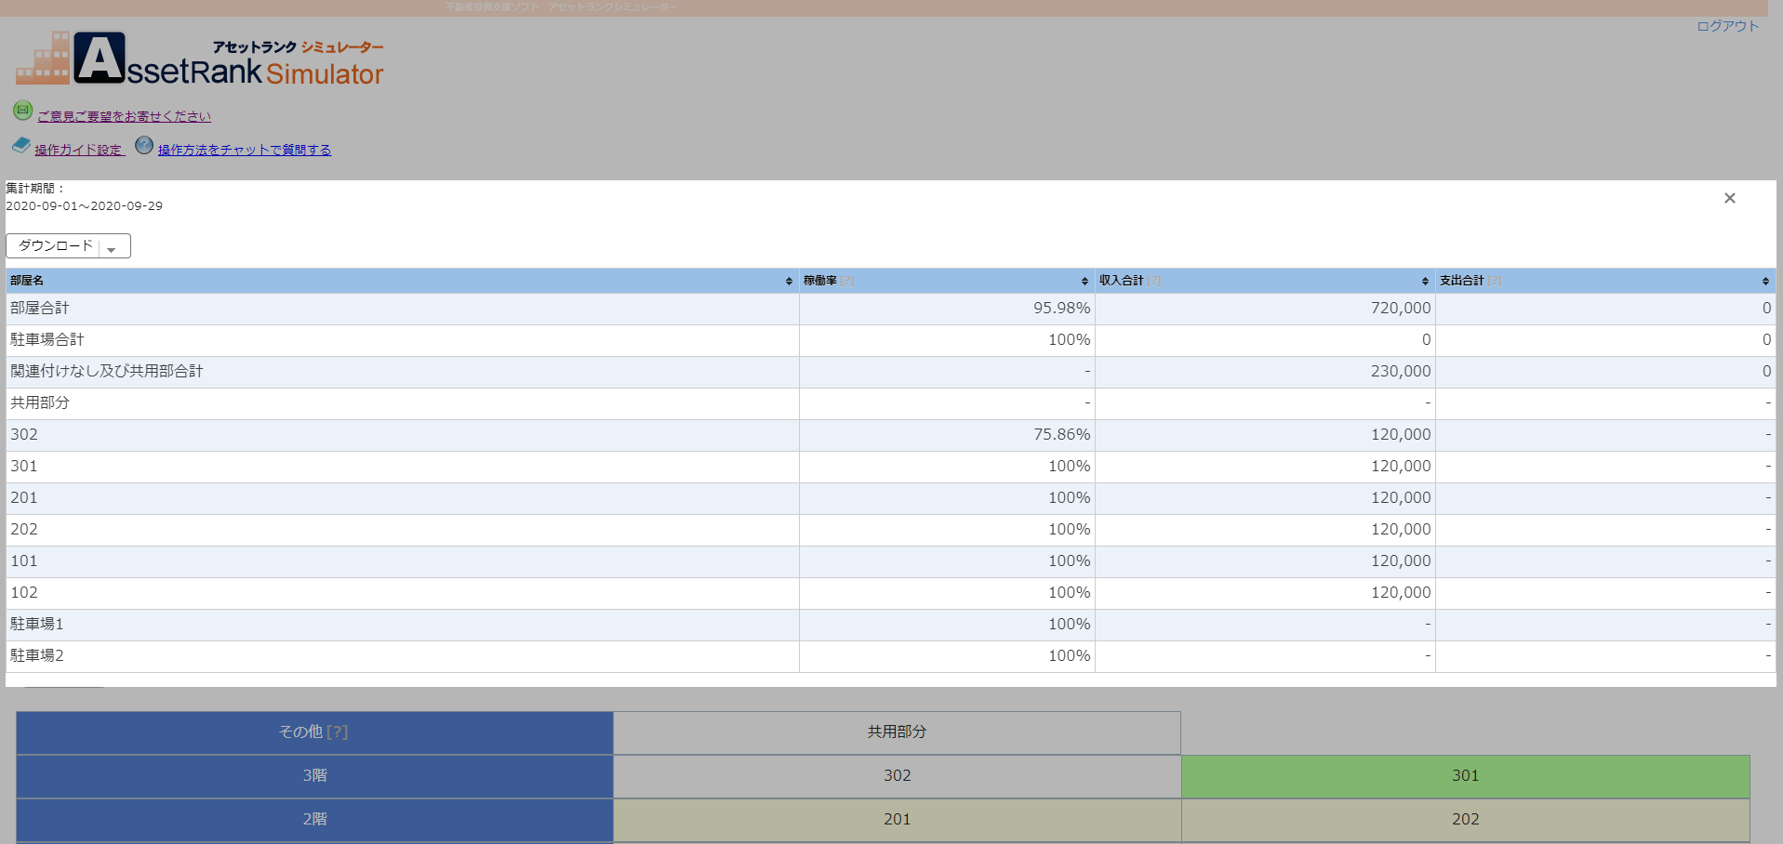Click the AssetRank Simulator logo
This screenshot has height=844, width=1783.
pos(200,59)
